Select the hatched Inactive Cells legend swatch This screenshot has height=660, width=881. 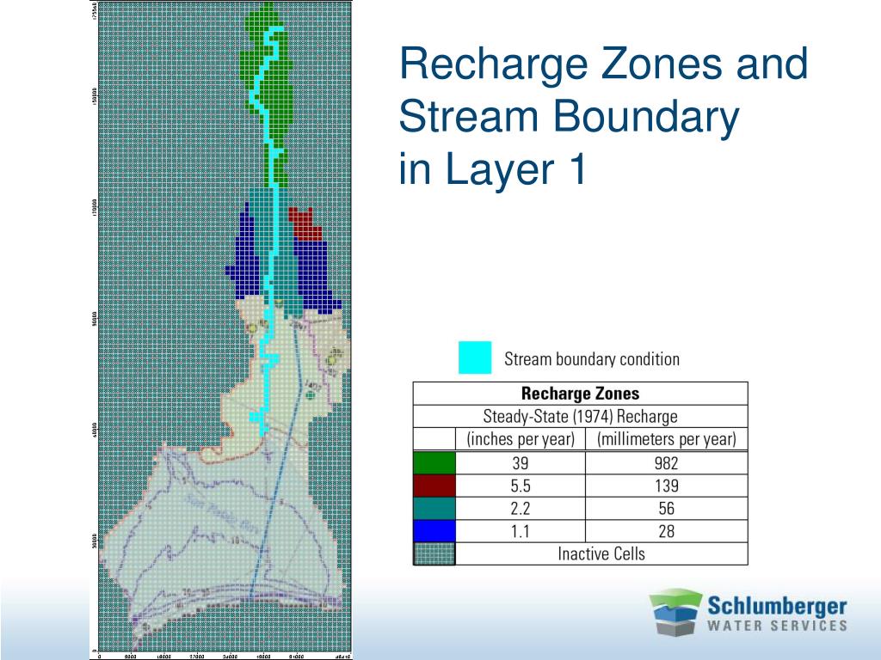434,554
